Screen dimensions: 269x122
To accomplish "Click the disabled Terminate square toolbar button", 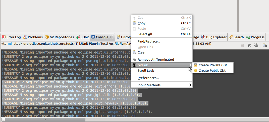I will pos(242,45).
